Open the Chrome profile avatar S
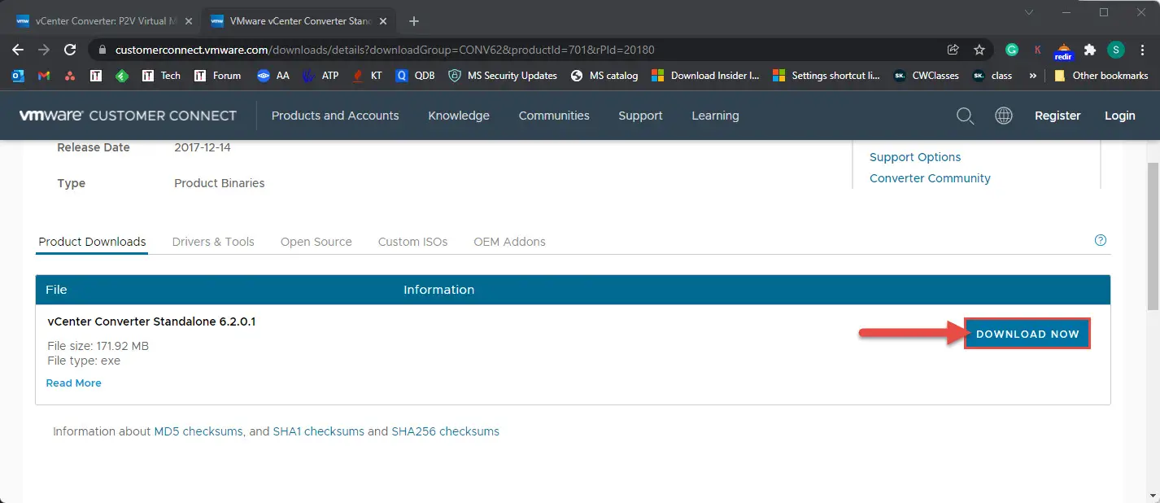Viewport: 1160px width, 503px height. pyautogui.click(x=1116, y=50)
